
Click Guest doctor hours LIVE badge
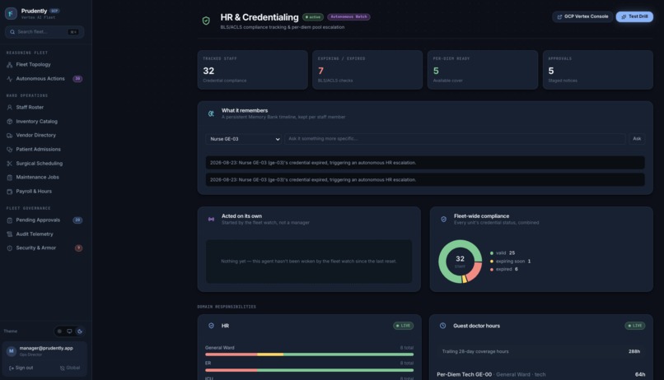(x=635, y=326)
